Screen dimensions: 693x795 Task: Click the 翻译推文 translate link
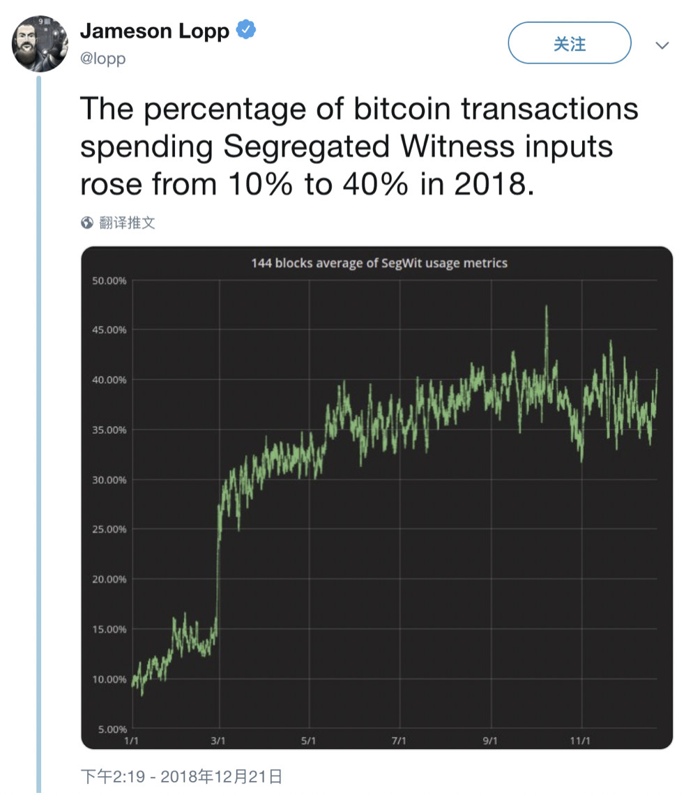(127, 223)
